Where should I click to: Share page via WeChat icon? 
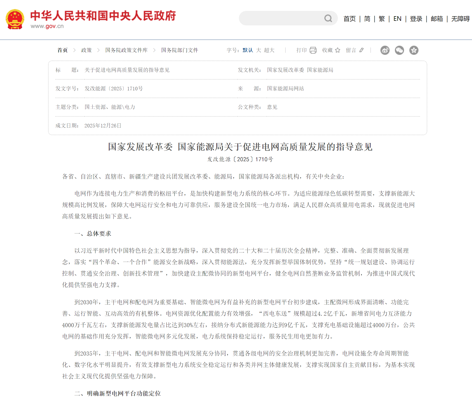pyautogui.click(x=399, y=50)
